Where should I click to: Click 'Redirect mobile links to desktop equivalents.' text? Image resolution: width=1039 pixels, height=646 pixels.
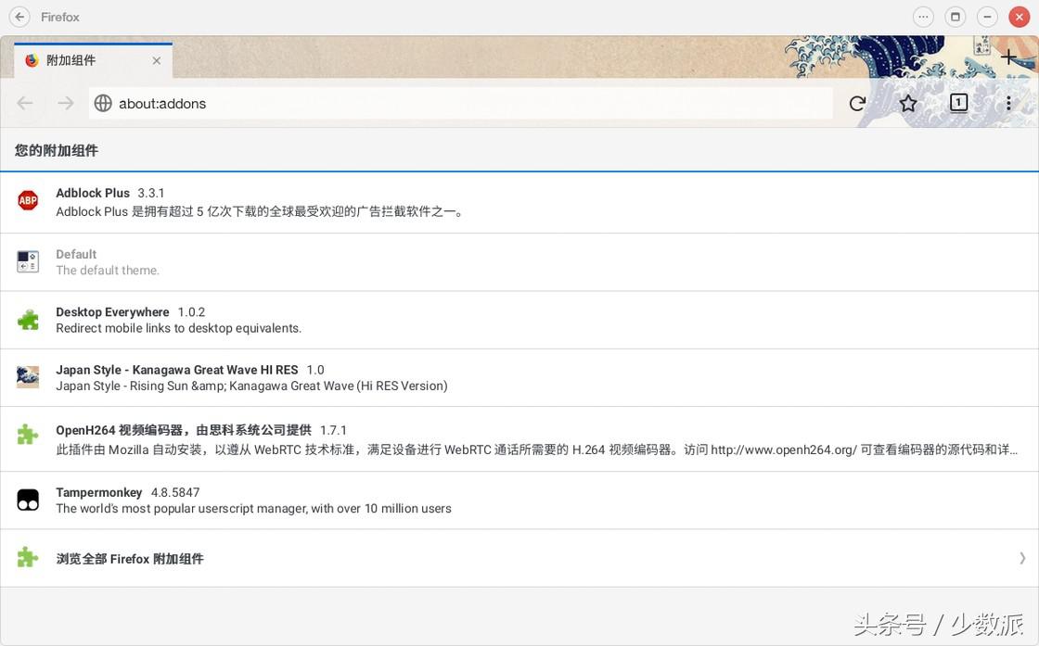178,328
